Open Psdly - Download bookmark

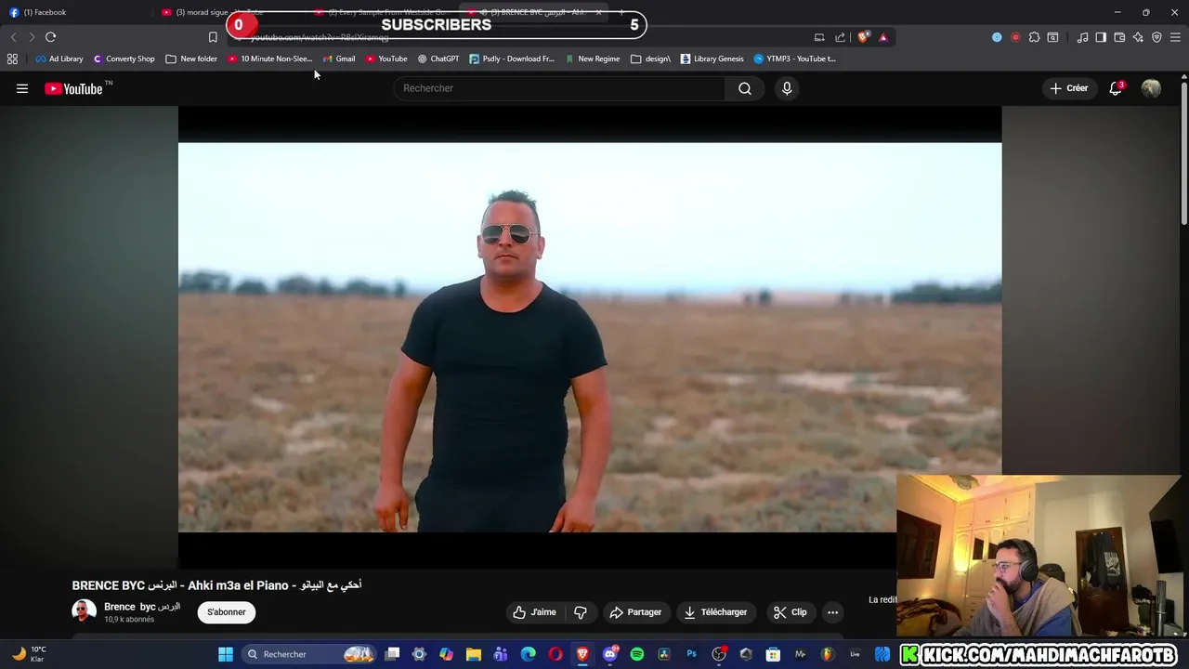pyautogui.click(x=512, y=59)
